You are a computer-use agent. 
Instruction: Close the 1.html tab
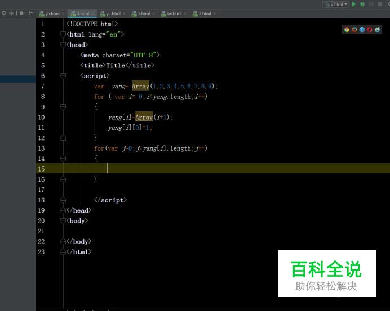click(x=154, y=14)
